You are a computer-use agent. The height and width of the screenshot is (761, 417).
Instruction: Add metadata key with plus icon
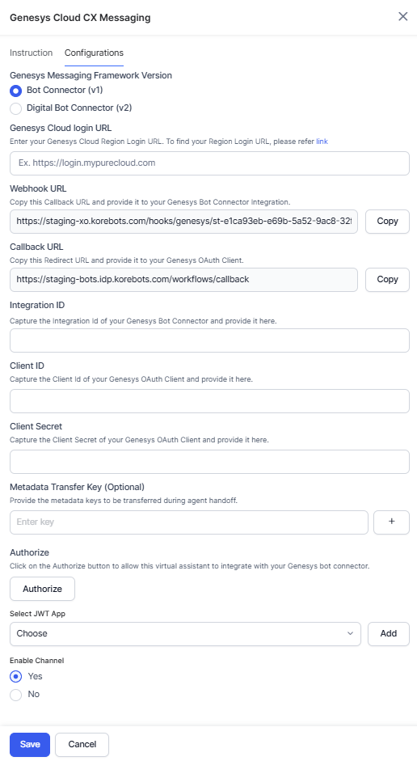click(391, 522)
